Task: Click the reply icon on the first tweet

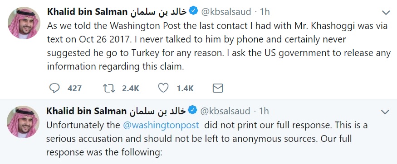Action: (x=54, y=88)
